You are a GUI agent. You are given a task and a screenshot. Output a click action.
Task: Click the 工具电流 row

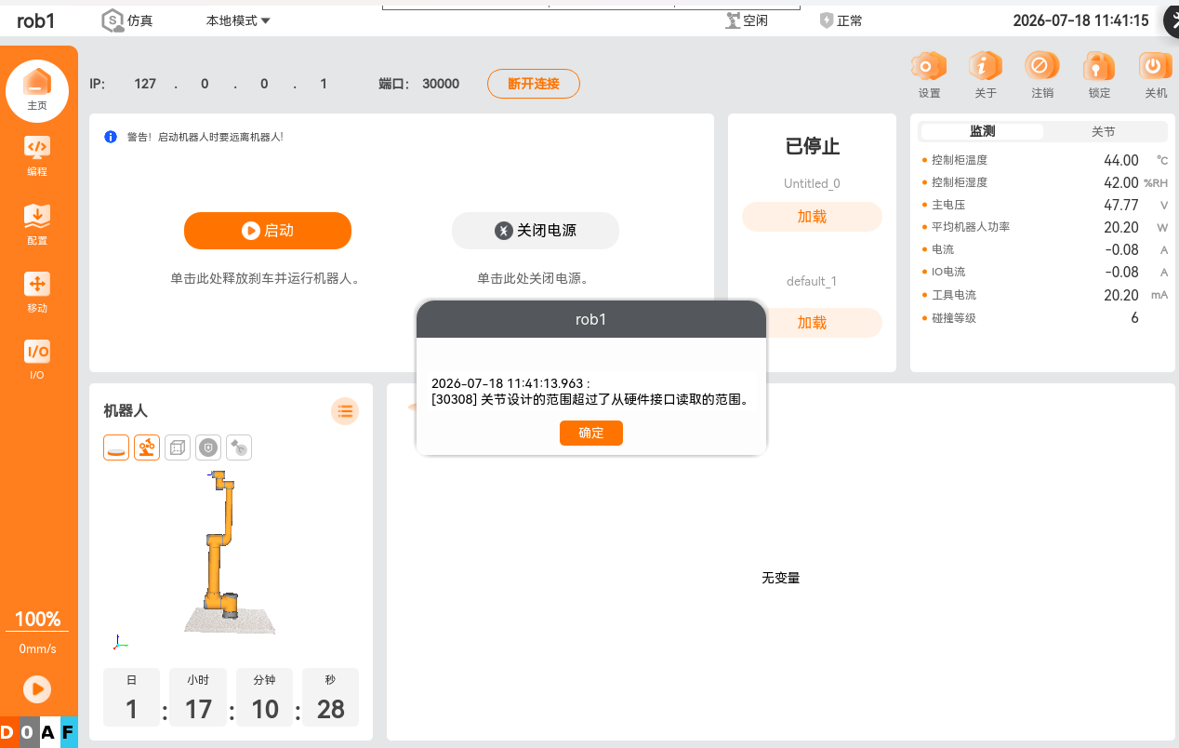(x=1043, y=295)
